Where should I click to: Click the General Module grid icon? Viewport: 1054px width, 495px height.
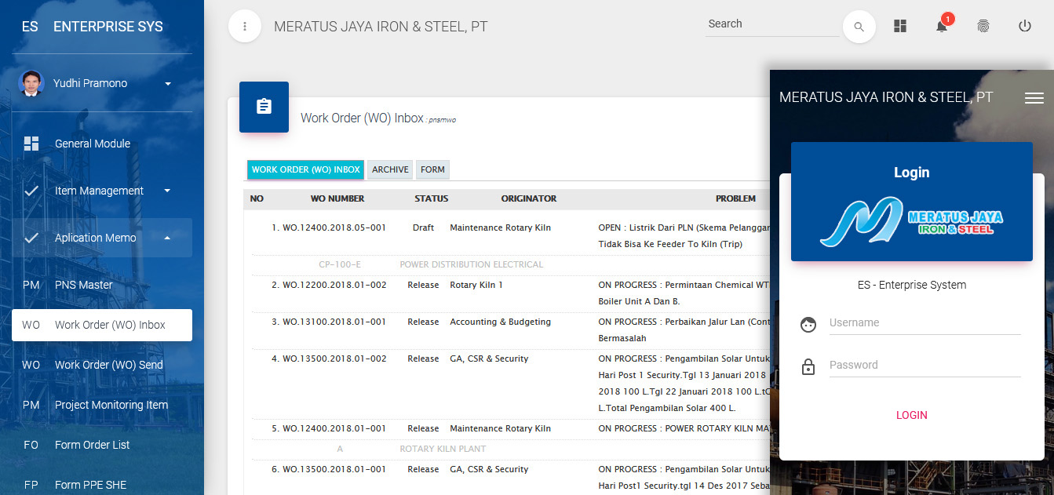[31, 144]
